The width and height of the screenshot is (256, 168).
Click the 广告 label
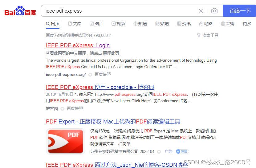click(x=169, y=151)
